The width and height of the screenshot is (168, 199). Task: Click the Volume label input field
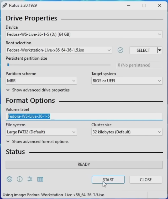tap(84, 116)
